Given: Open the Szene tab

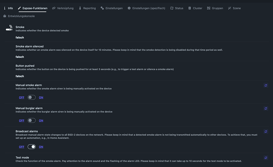Looking at the screenshot, I should [x=234, y=8].
